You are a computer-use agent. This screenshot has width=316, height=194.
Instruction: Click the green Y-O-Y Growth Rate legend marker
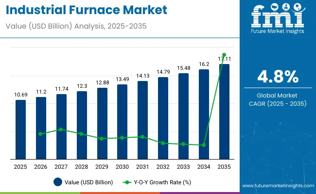127,182
